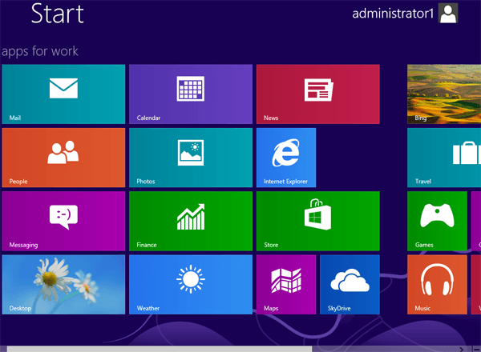This screenshot has width=481, height=352.
Task: Click the horizontal scrollbar thumb
Action: click(160, 349)
